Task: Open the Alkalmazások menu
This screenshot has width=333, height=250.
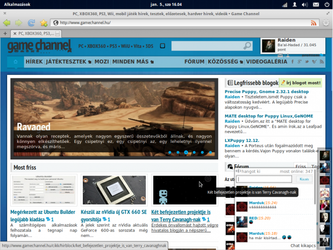Action: click(x=17, y=4)
